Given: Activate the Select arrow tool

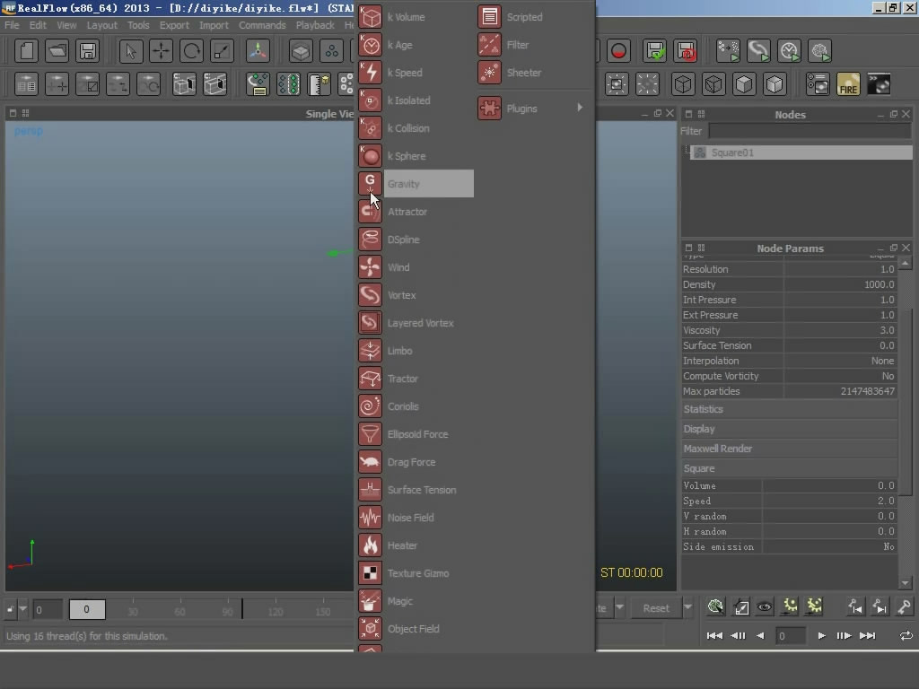Looking at the screenshot, I should click(x=131, y=51).
